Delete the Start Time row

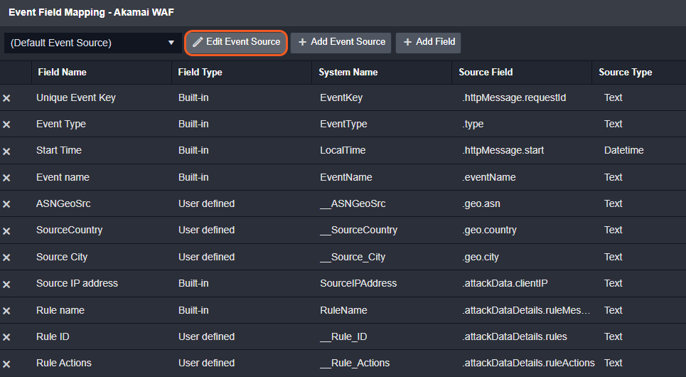click(6, 151)
